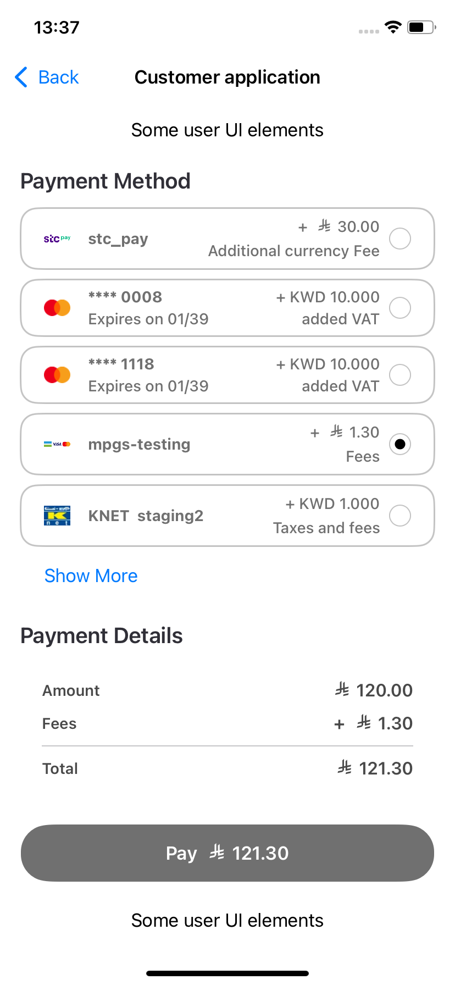Tap the mpgs-testing Visa/Mastercard icon
This screenshot has height=985, width=455.
click(57, 444)
